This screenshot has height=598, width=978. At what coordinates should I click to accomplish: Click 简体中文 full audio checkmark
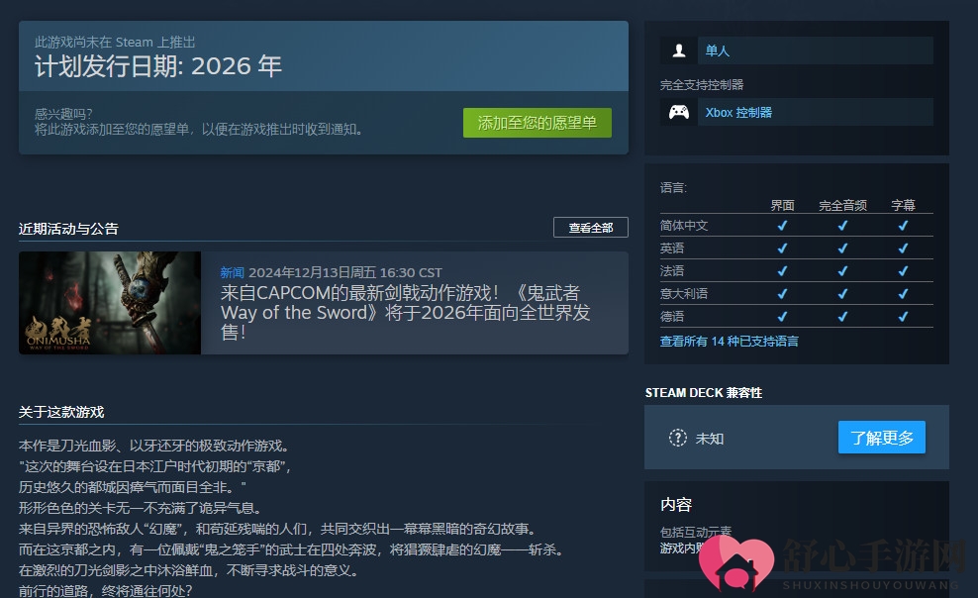click(x=842, y=226)
